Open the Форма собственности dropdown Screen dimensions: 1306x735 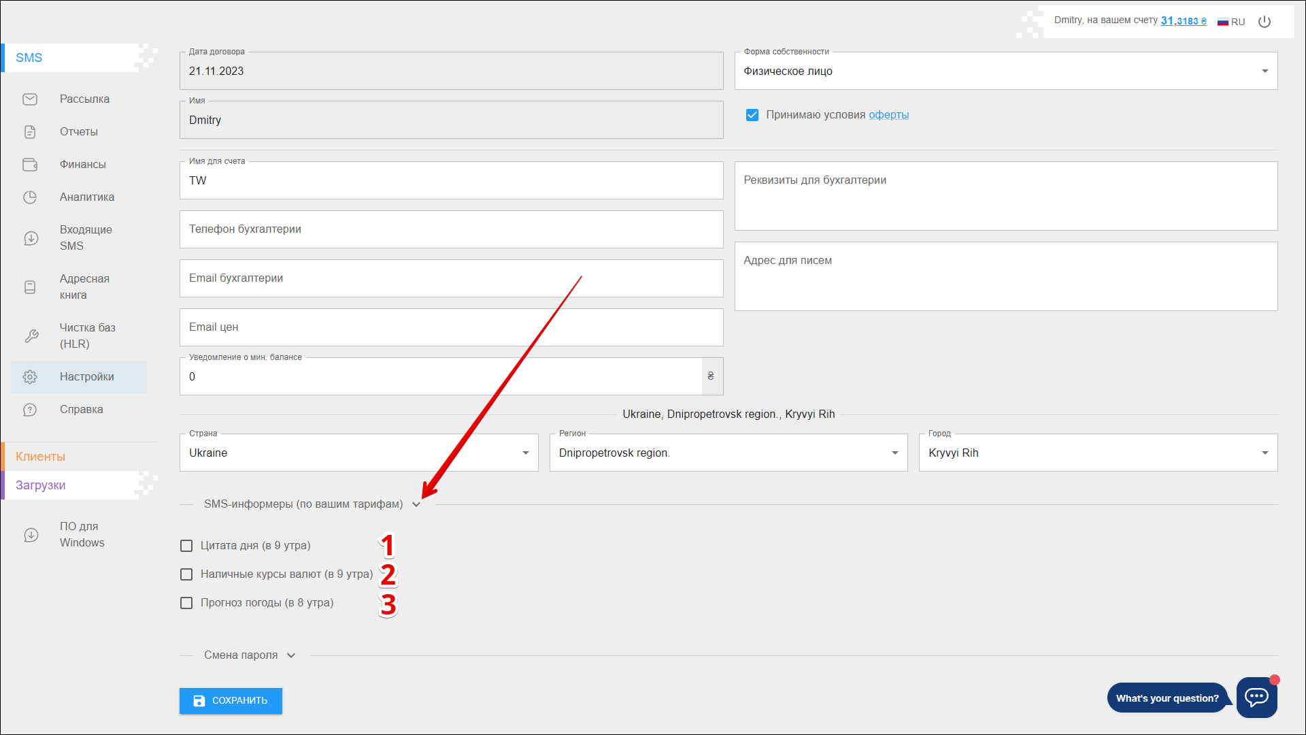[x=1005, y=71]
